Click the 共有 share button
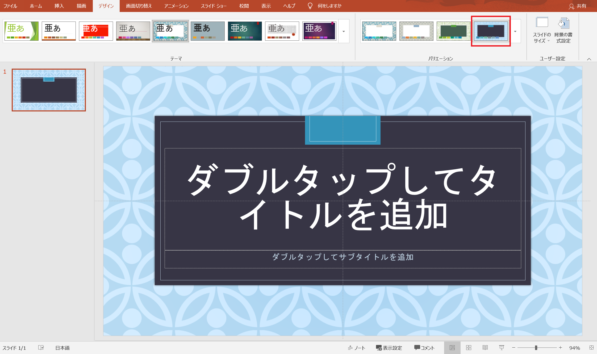597x354 pixels. pyautogui.click(x=578, y=6)
